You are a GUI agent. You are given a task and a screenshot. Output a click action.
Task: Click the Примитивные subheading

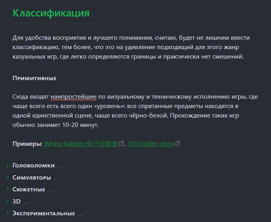pos(35,78)
